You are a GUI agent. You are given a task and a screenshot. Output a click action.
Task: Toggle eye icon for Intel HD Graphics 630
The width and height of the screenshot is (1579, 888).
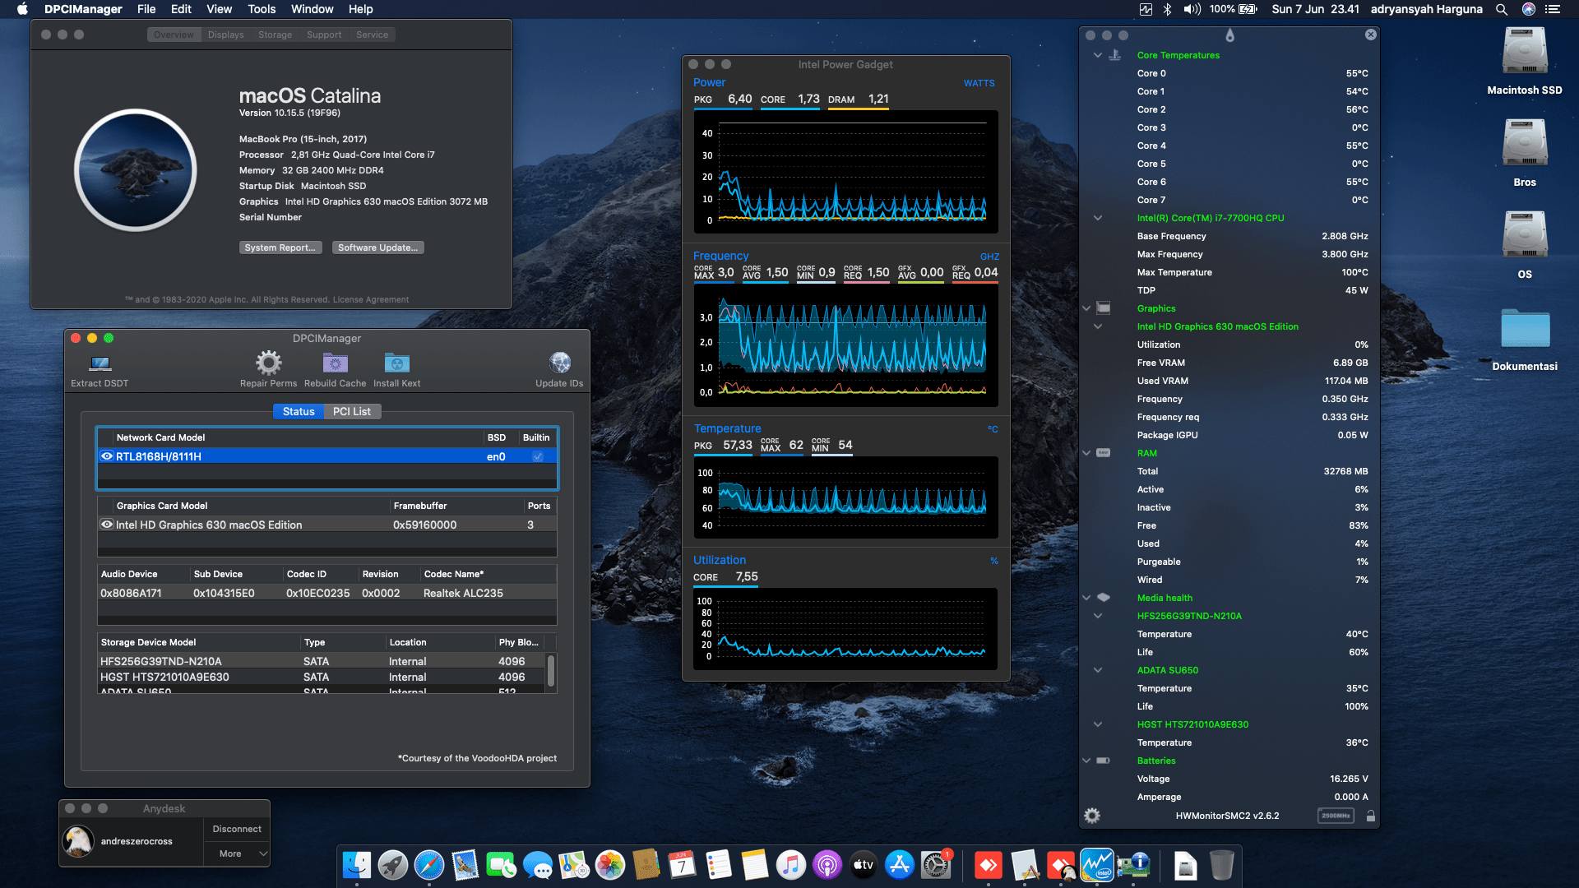coord(106,525)
